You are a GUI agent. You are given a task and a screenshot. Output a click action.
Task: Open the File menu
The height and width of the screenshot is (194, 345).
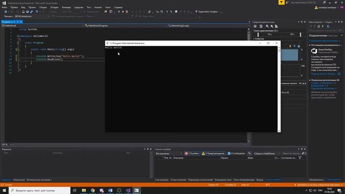pos(4,7)
